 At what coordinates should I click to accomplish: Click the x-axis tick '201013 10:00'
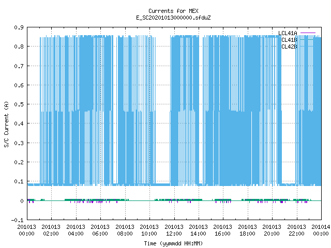point(149,230)
